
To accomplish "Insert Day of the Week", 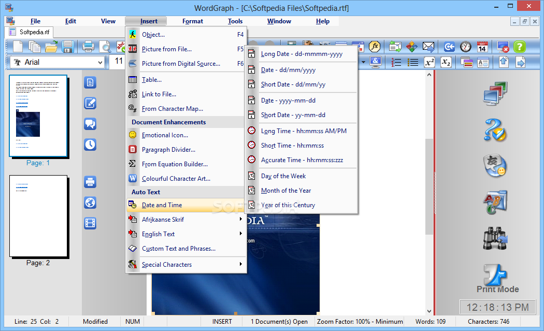I will (302, 176).
